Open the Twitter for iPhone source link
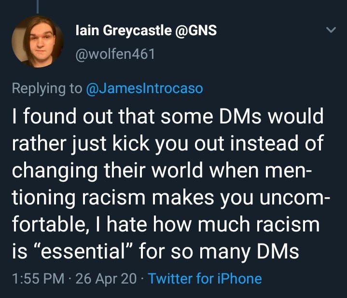The width and height of the screenshot is (347, 298). point(205,278)
